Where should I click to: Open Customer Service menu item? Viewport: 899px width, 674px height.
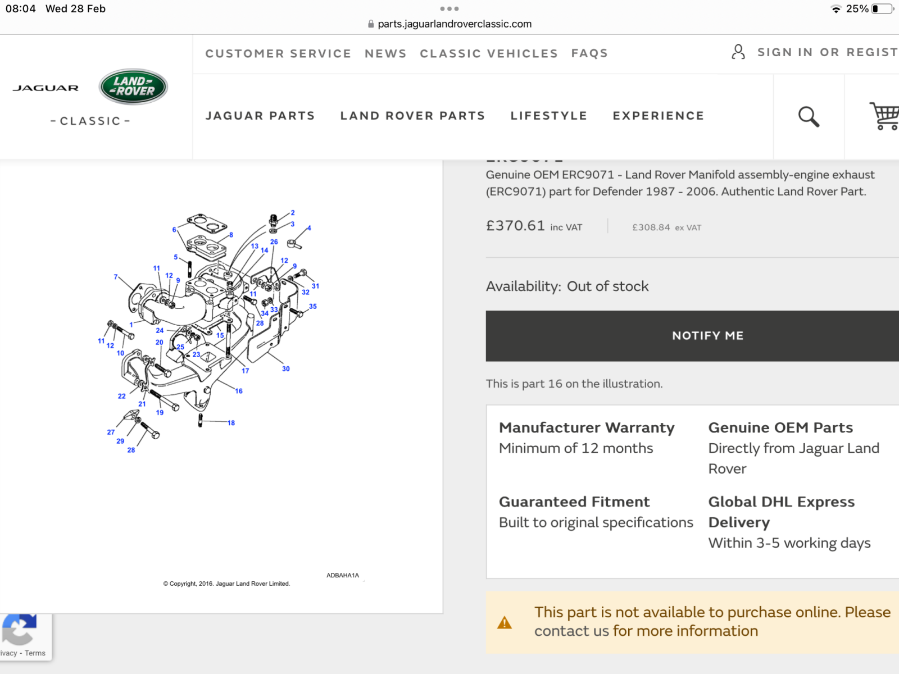click(x=278, y=53)
